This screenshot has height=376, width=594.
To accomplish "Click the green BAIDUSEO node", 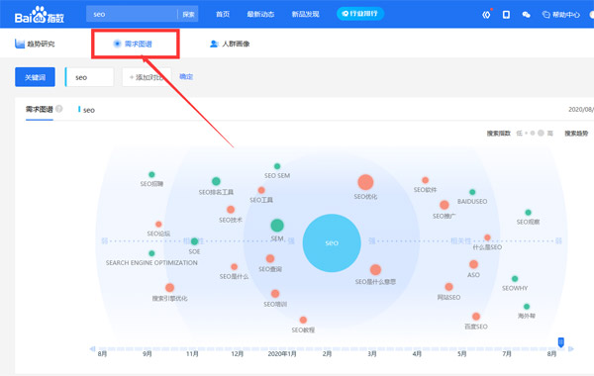I will (x=472, y=192).
